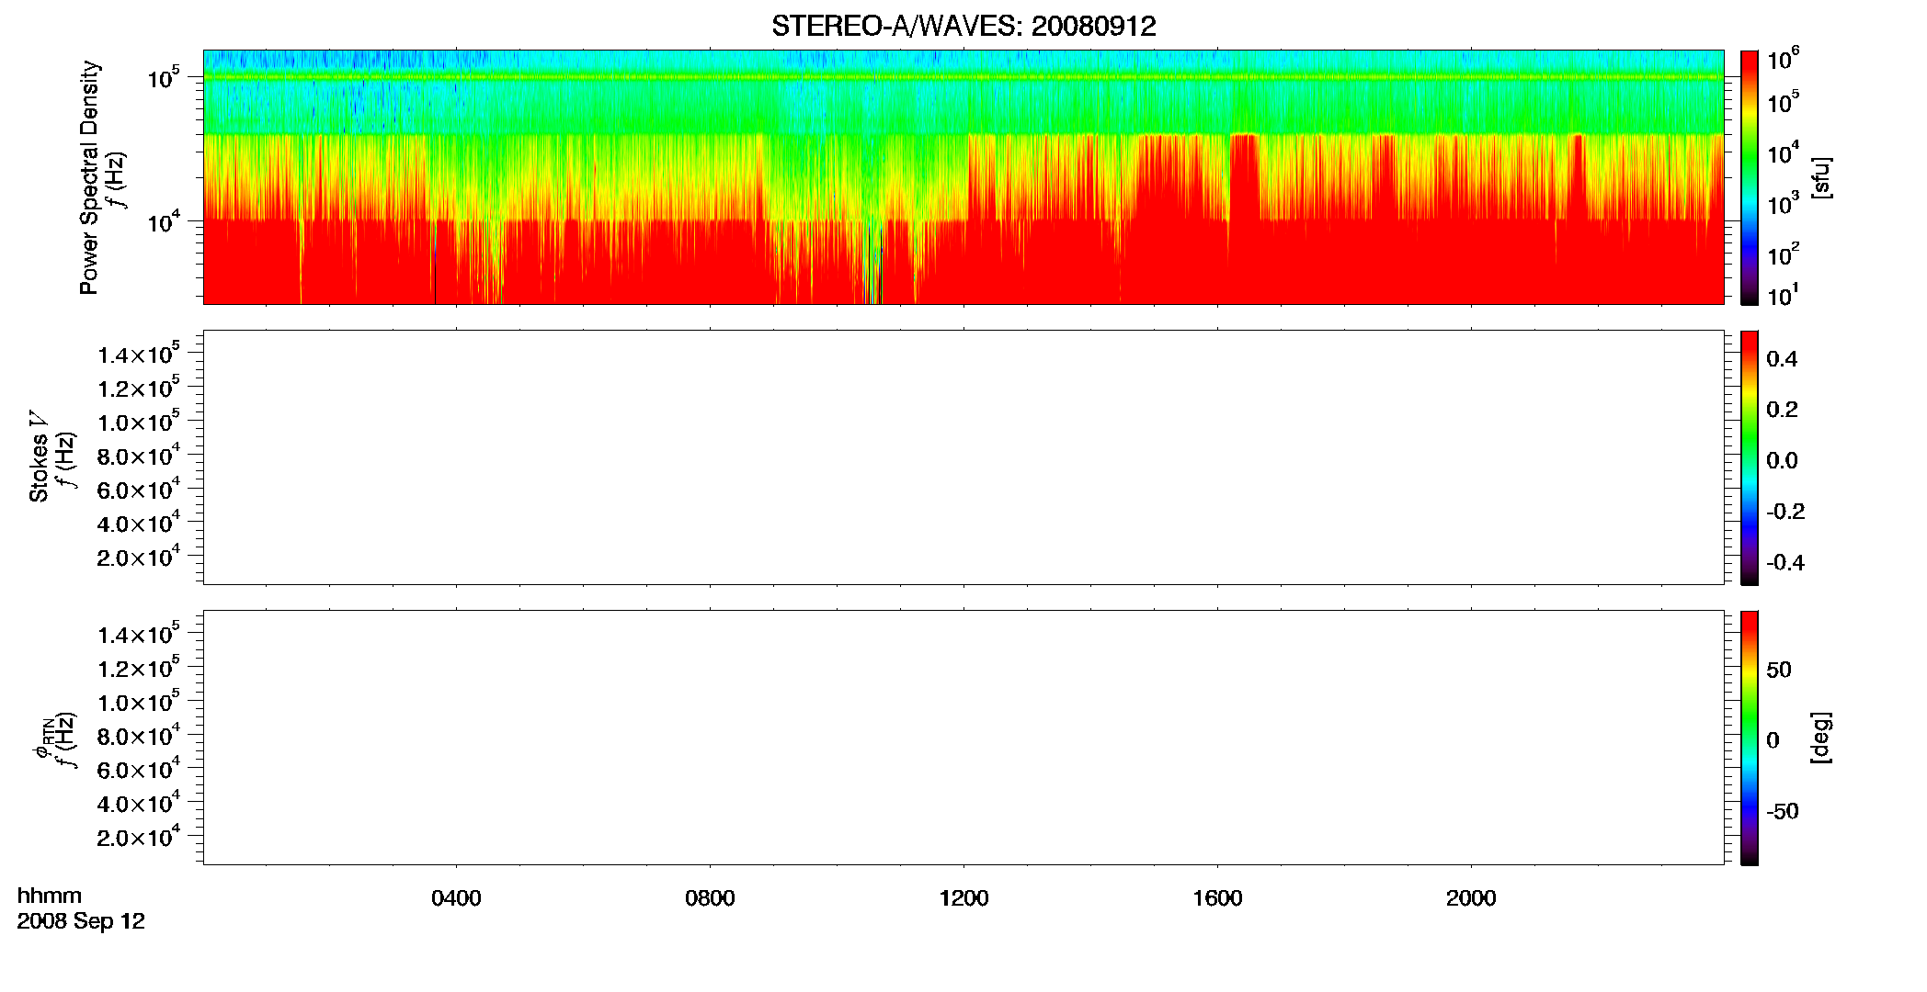Click the -0.2 value on Stokes color bar
This screenshot has height=992, width=1927.
(1785, 512)
